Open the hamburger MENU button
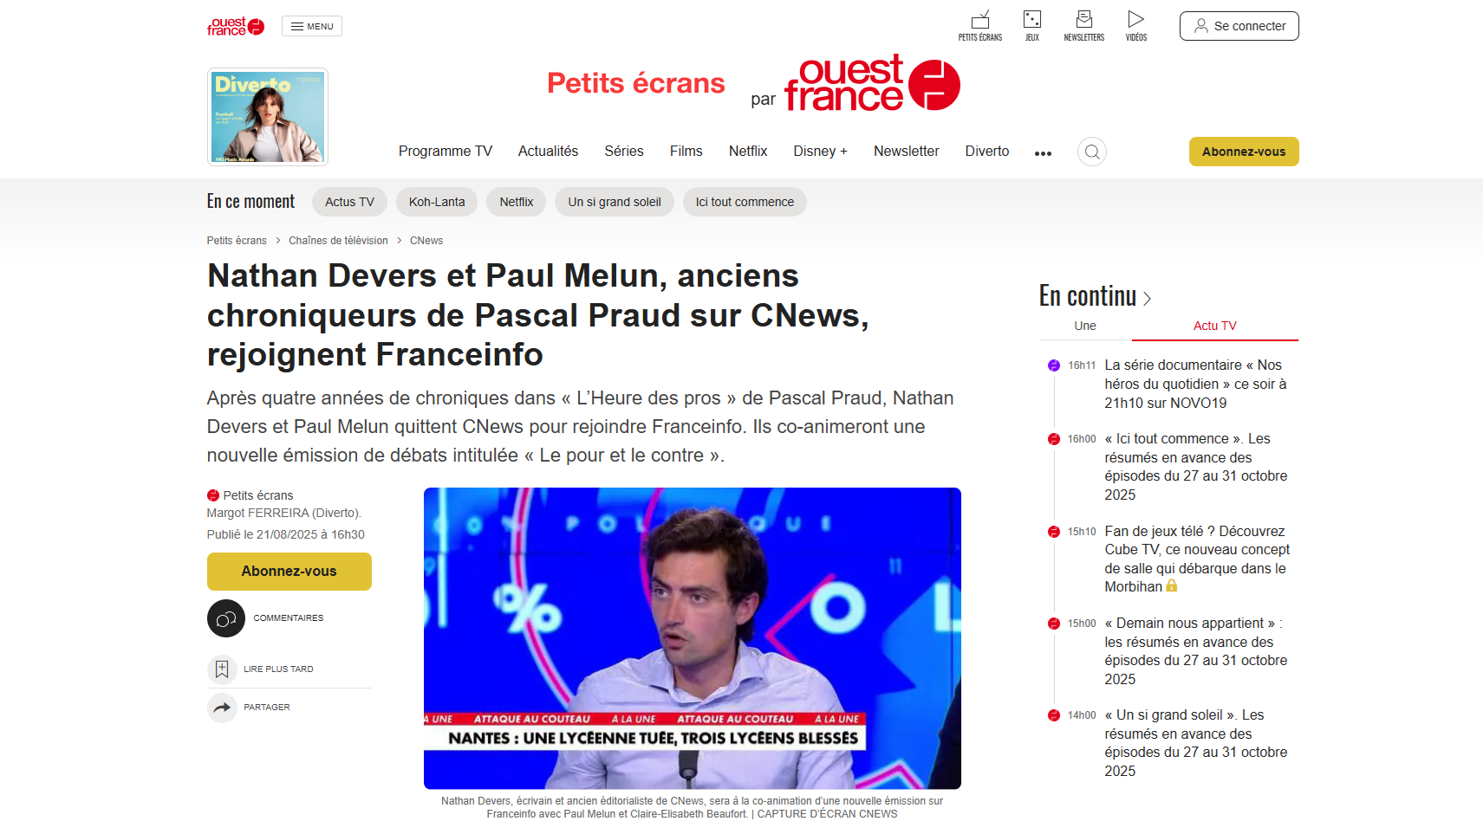The width and height of the screenshot is (1483, 834). click(312, 26)
